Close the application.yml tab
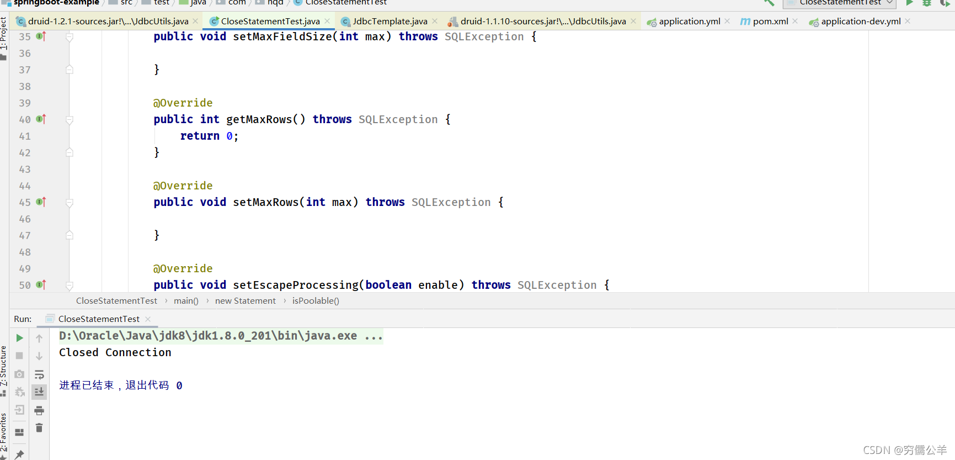955x460 pixels. 727,21
